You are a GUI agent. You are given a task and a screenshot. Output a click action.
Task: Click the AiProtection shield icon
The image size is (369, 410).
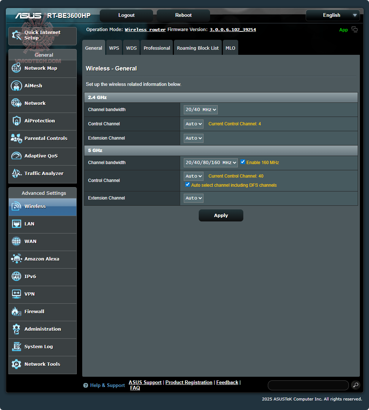point(16,121)
